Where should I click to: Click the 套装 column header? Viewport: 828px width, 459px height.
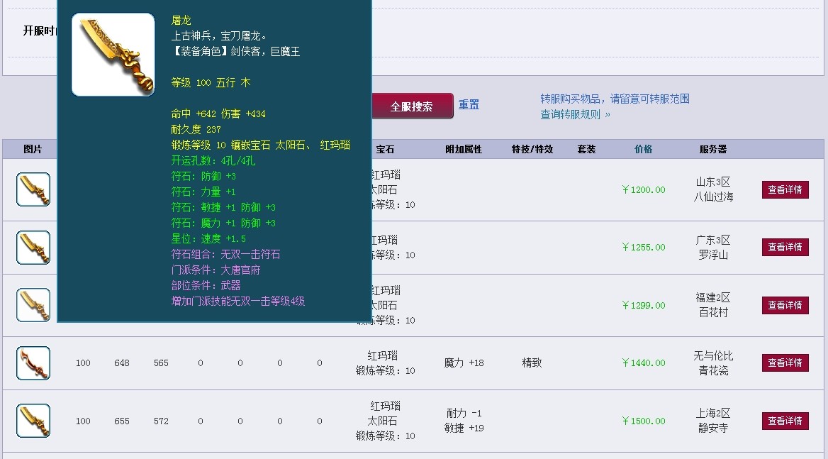586,149
